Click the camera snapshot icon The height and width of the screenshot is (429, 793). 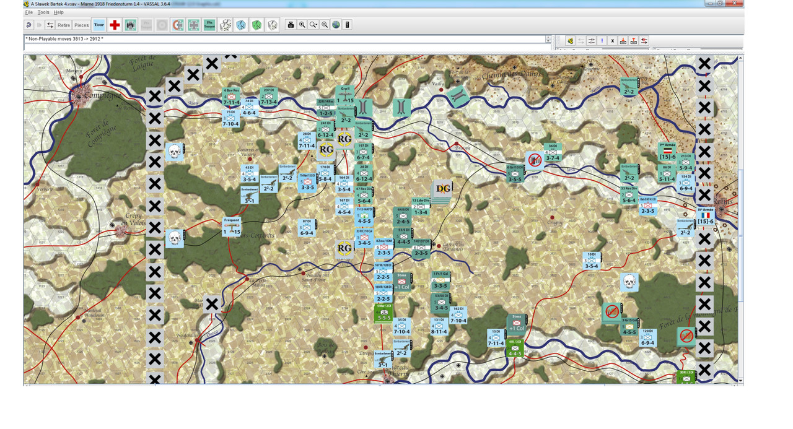(x=291, y=25)
